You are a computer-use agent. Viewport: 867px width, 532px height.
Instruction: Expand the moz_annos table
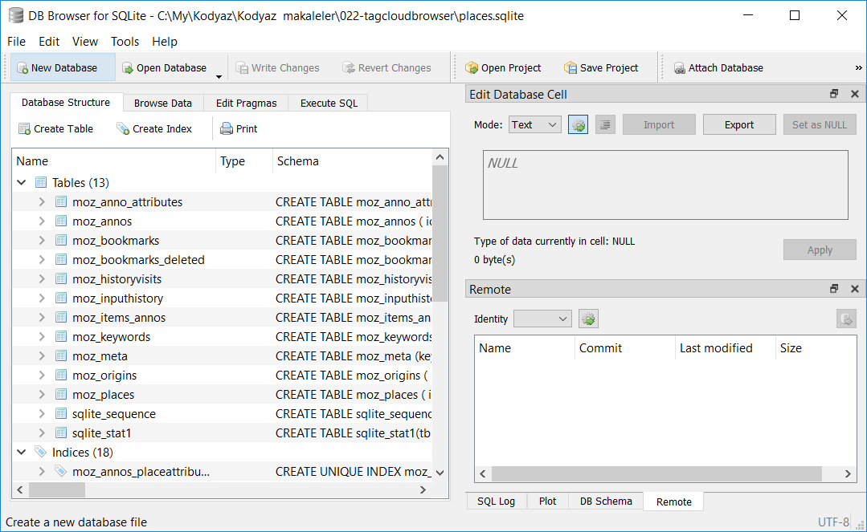[x=42, y=221]
